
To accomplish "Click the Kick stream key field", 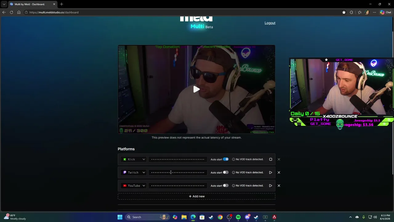I will [178, 159].
